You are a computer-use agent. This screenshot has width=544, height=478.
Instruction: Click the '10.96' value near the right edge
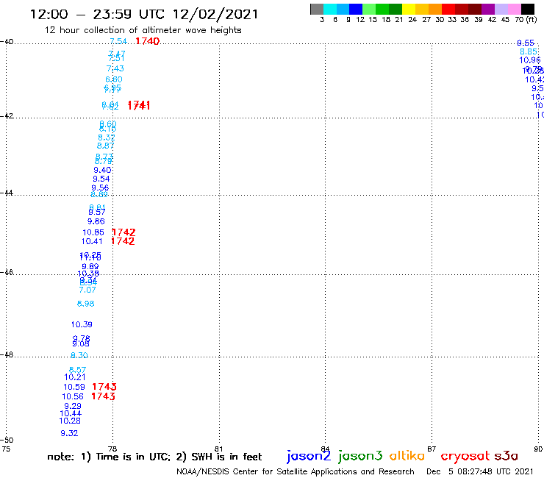[x=530, y=60]
